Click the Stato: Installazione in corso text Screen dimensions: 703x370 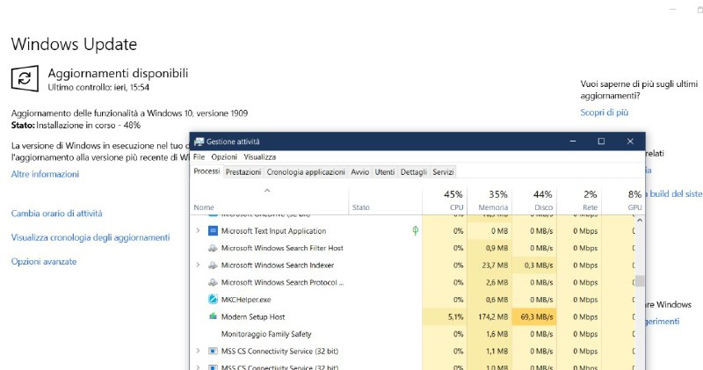coord(76,125)
